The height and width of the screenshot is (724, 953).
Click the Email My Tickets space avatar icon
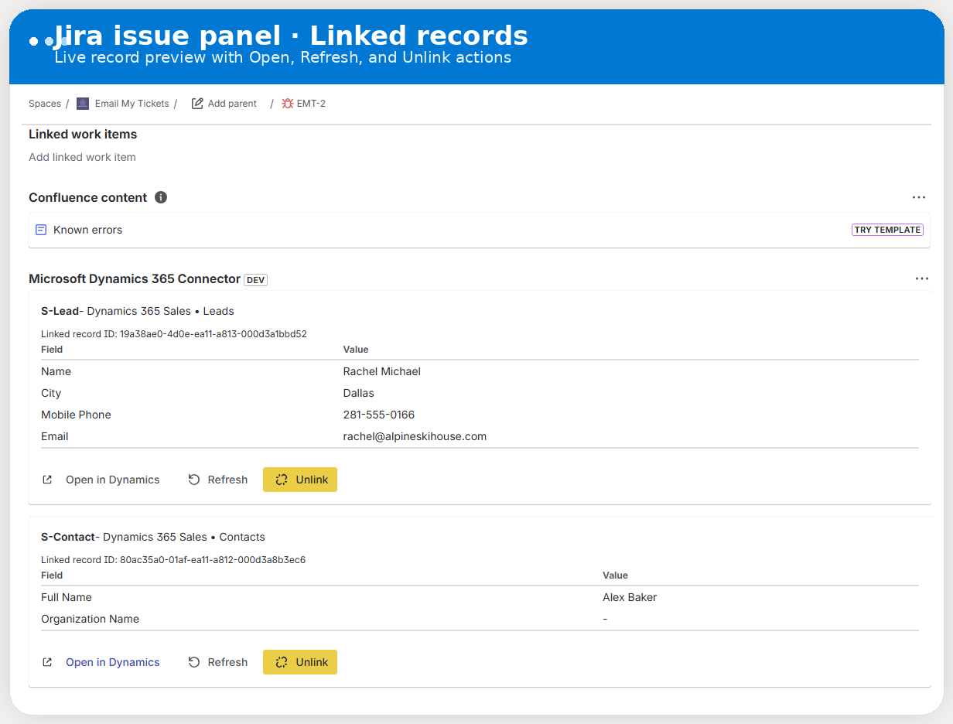82,103
